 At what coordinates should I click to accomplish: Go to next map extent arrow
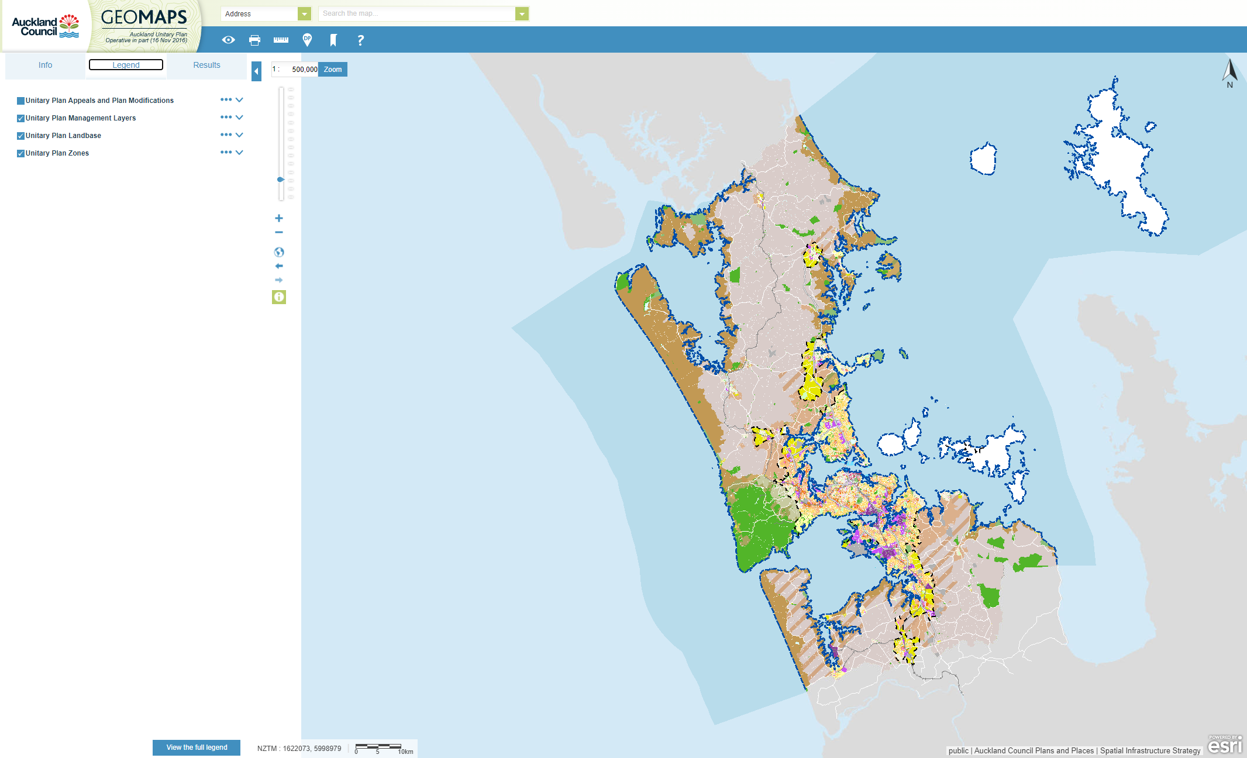[279, 280]
